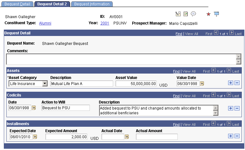Click the 2001 year link
Image resolution: width=245 pixels, height=150 pixels.
pyautogui.click(x=105, y=23)
